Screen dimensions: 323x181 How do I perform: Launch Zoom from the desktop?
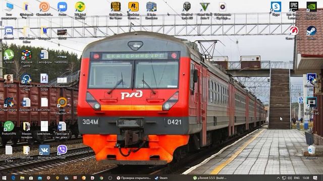pos(62,7)
